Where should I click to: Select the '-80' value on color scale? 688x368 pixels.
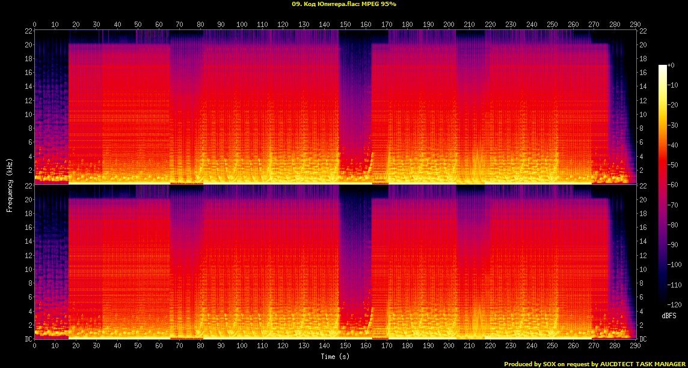click(672, 225)
